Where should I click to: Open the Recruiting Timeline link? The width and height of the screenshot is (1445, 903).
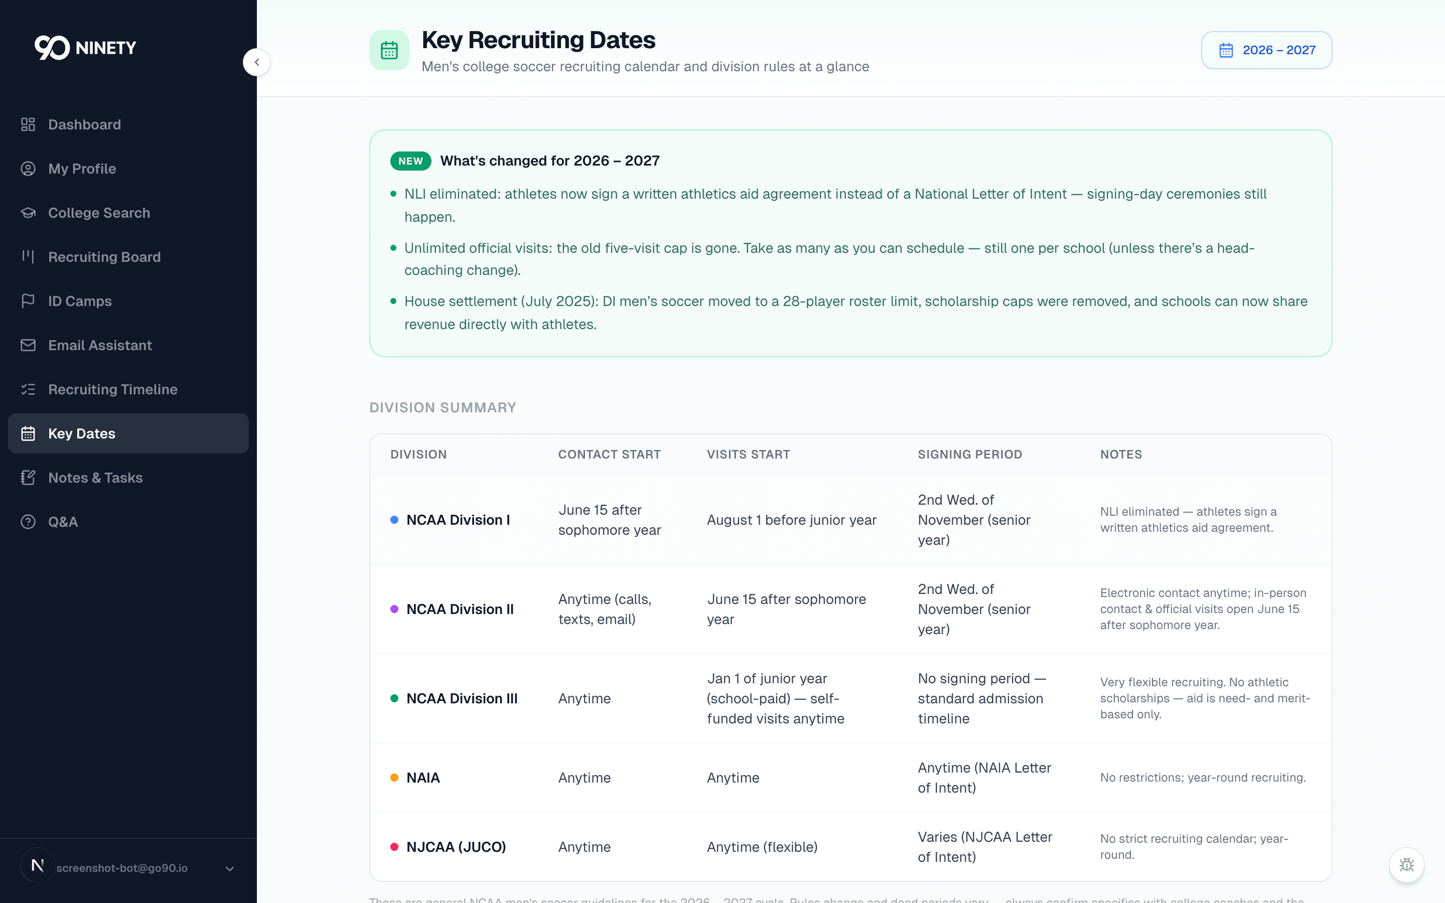(128, 389)
